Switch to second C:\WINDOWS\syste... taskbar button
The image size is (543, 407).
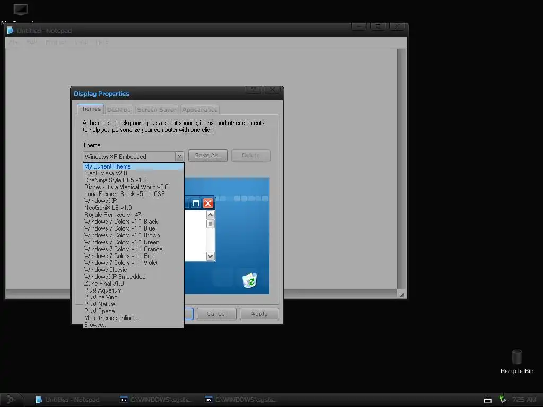[x=240, y=400]
